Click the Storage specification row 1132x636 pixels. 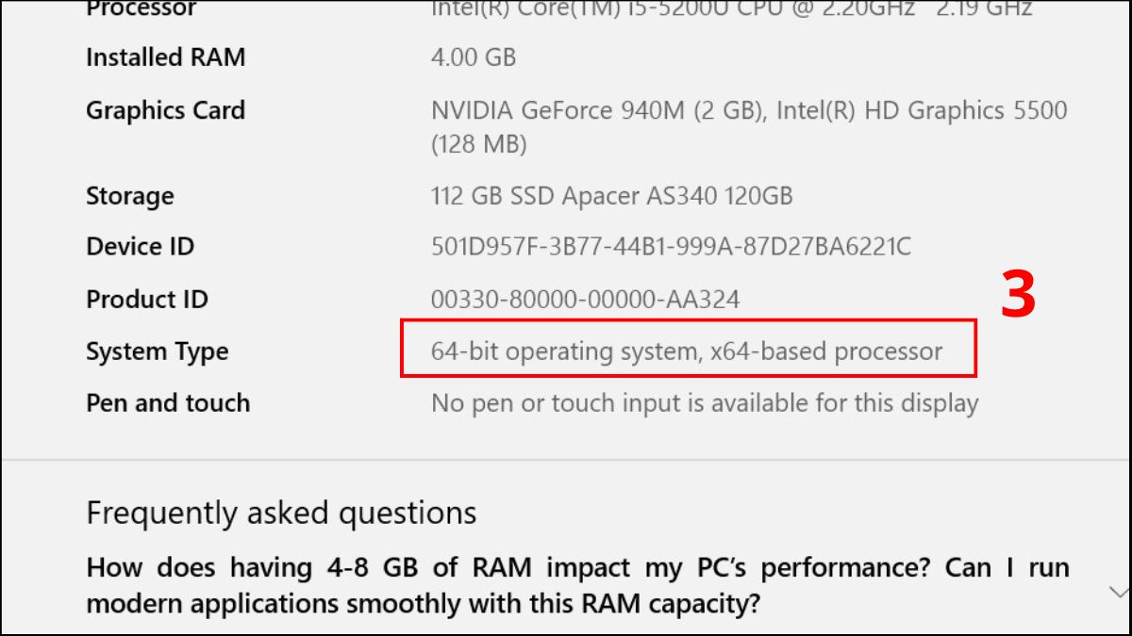[x=129, y=196]
